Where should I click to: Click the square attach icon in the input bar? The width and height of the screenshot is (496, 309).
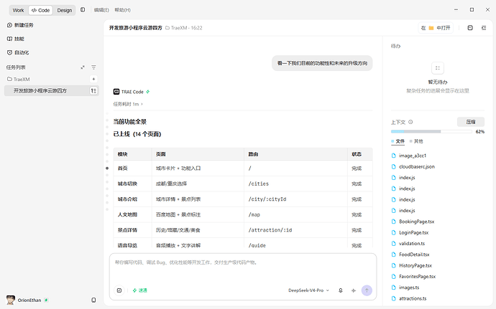click(x=119, y=290)
